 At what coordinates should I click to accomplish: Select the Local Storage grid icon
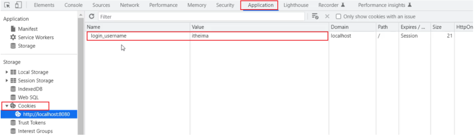click(x=13, y=72)
